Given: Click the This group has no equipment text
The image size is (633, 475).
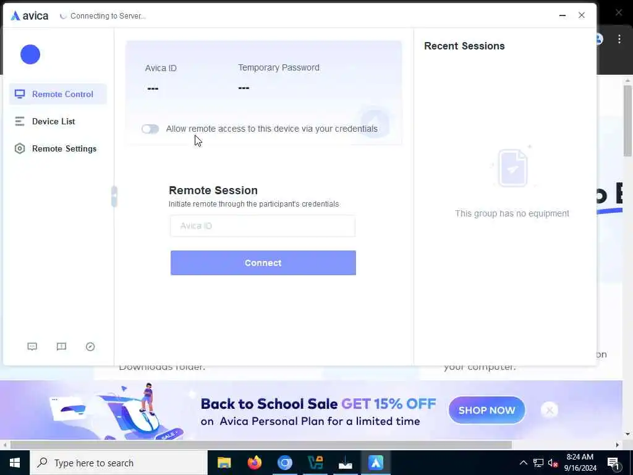Looking at the screenshot, I should point(512,213).
